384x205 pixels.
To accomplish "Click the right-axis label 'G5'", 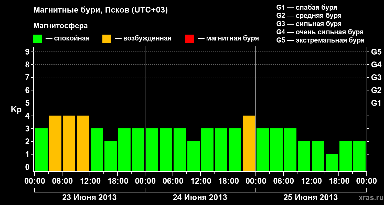I will point(376,52).
